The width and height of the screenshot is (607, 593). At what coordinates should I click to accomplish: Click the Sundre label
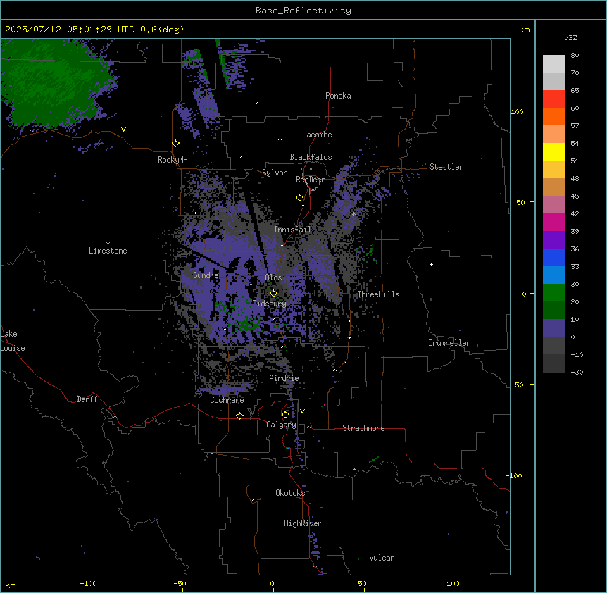coord(206,275)
